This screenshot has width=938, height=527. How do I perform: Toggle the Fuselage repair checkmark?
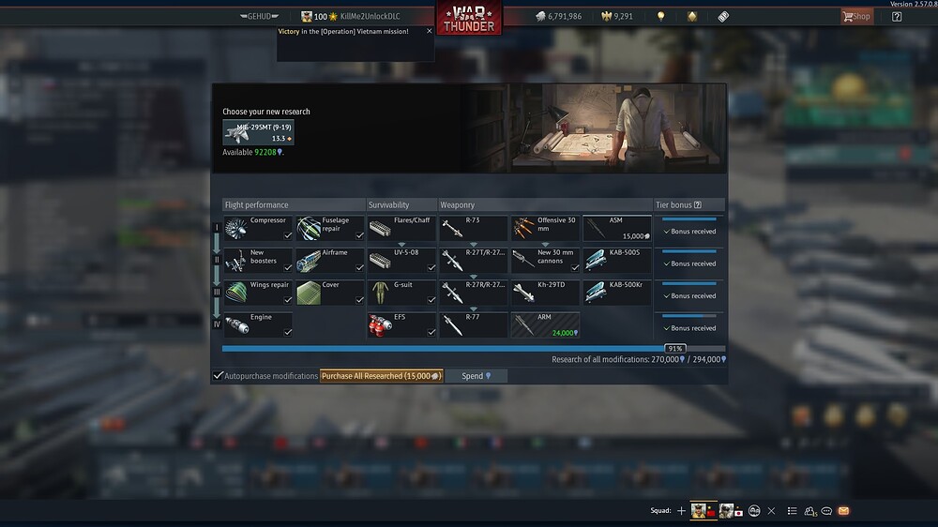tap(359, 235)
